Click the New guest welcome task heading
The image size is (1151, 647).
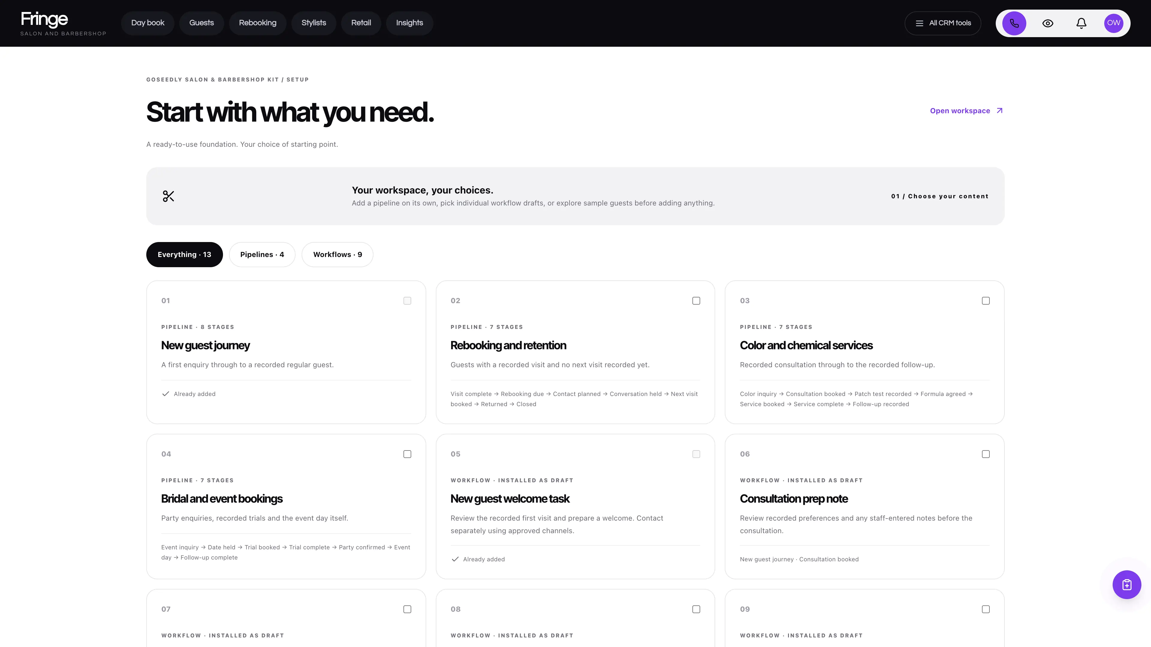[510, 499]
